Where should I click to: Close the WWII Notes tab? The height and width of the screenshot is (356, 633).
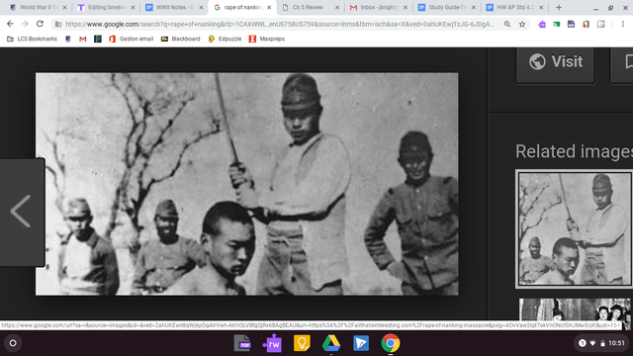201,7
